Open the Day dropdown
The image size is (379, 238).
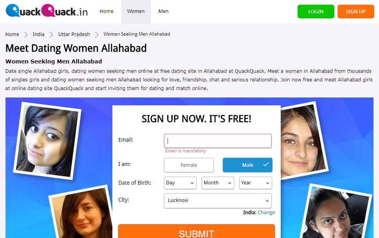point(180,183)
